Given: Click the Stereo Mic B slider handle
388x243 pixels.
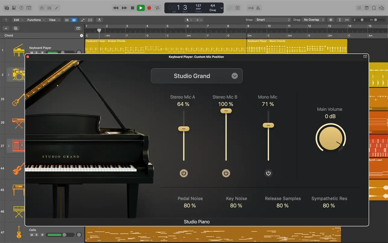Looking at the screenshot, I should pyautogui.click(x=226, y=111).
